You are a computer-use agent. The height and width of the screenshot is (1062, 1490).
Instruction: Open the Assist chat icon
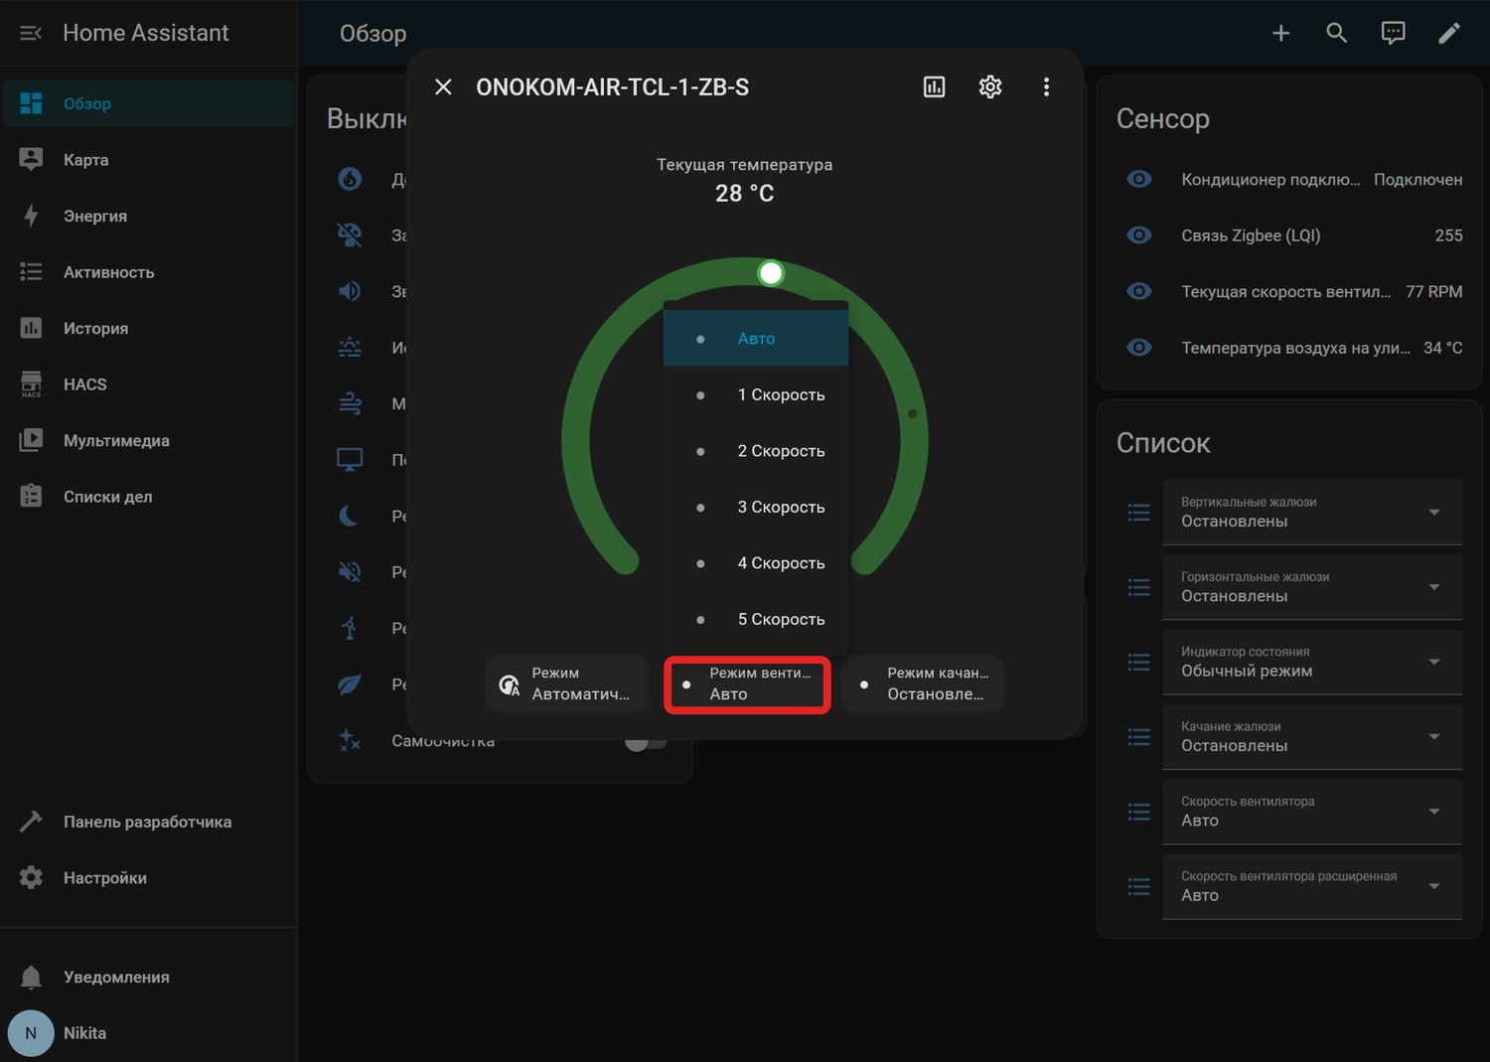(x=1394, y=33)
